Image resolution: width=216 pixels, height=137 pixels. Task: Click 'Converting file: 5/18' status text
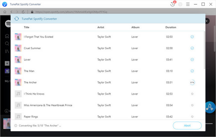tap(40, 125)
